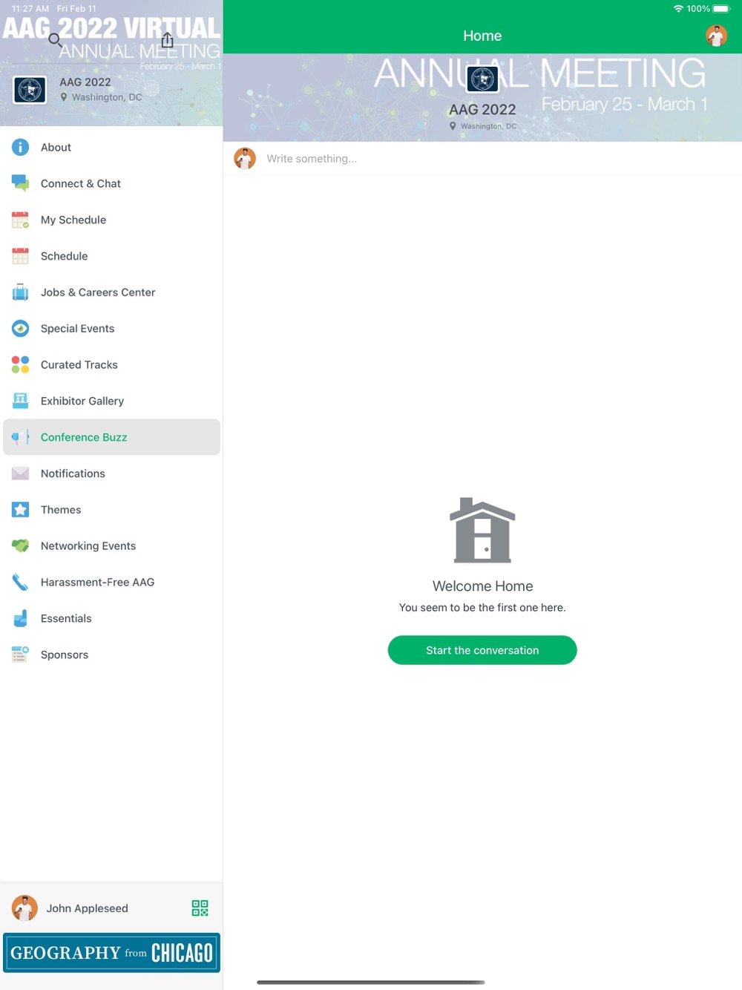Click the Connect & Chat speech bubble icon
Viewport: 742px width, 990px height.
click(x=20, y=183)
